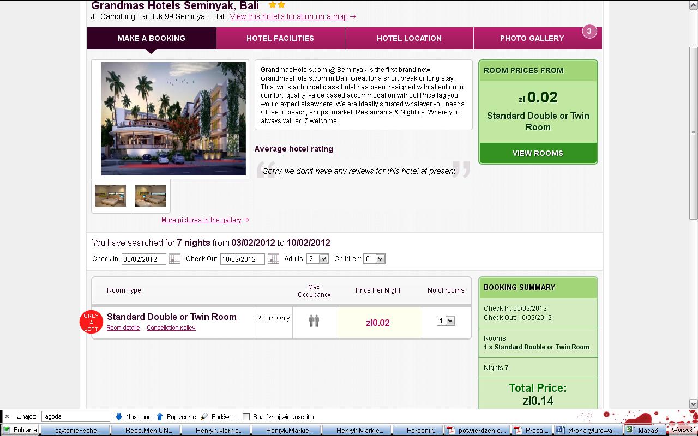Open the Room details link
The image size is (698, 436).
point(123,328)
